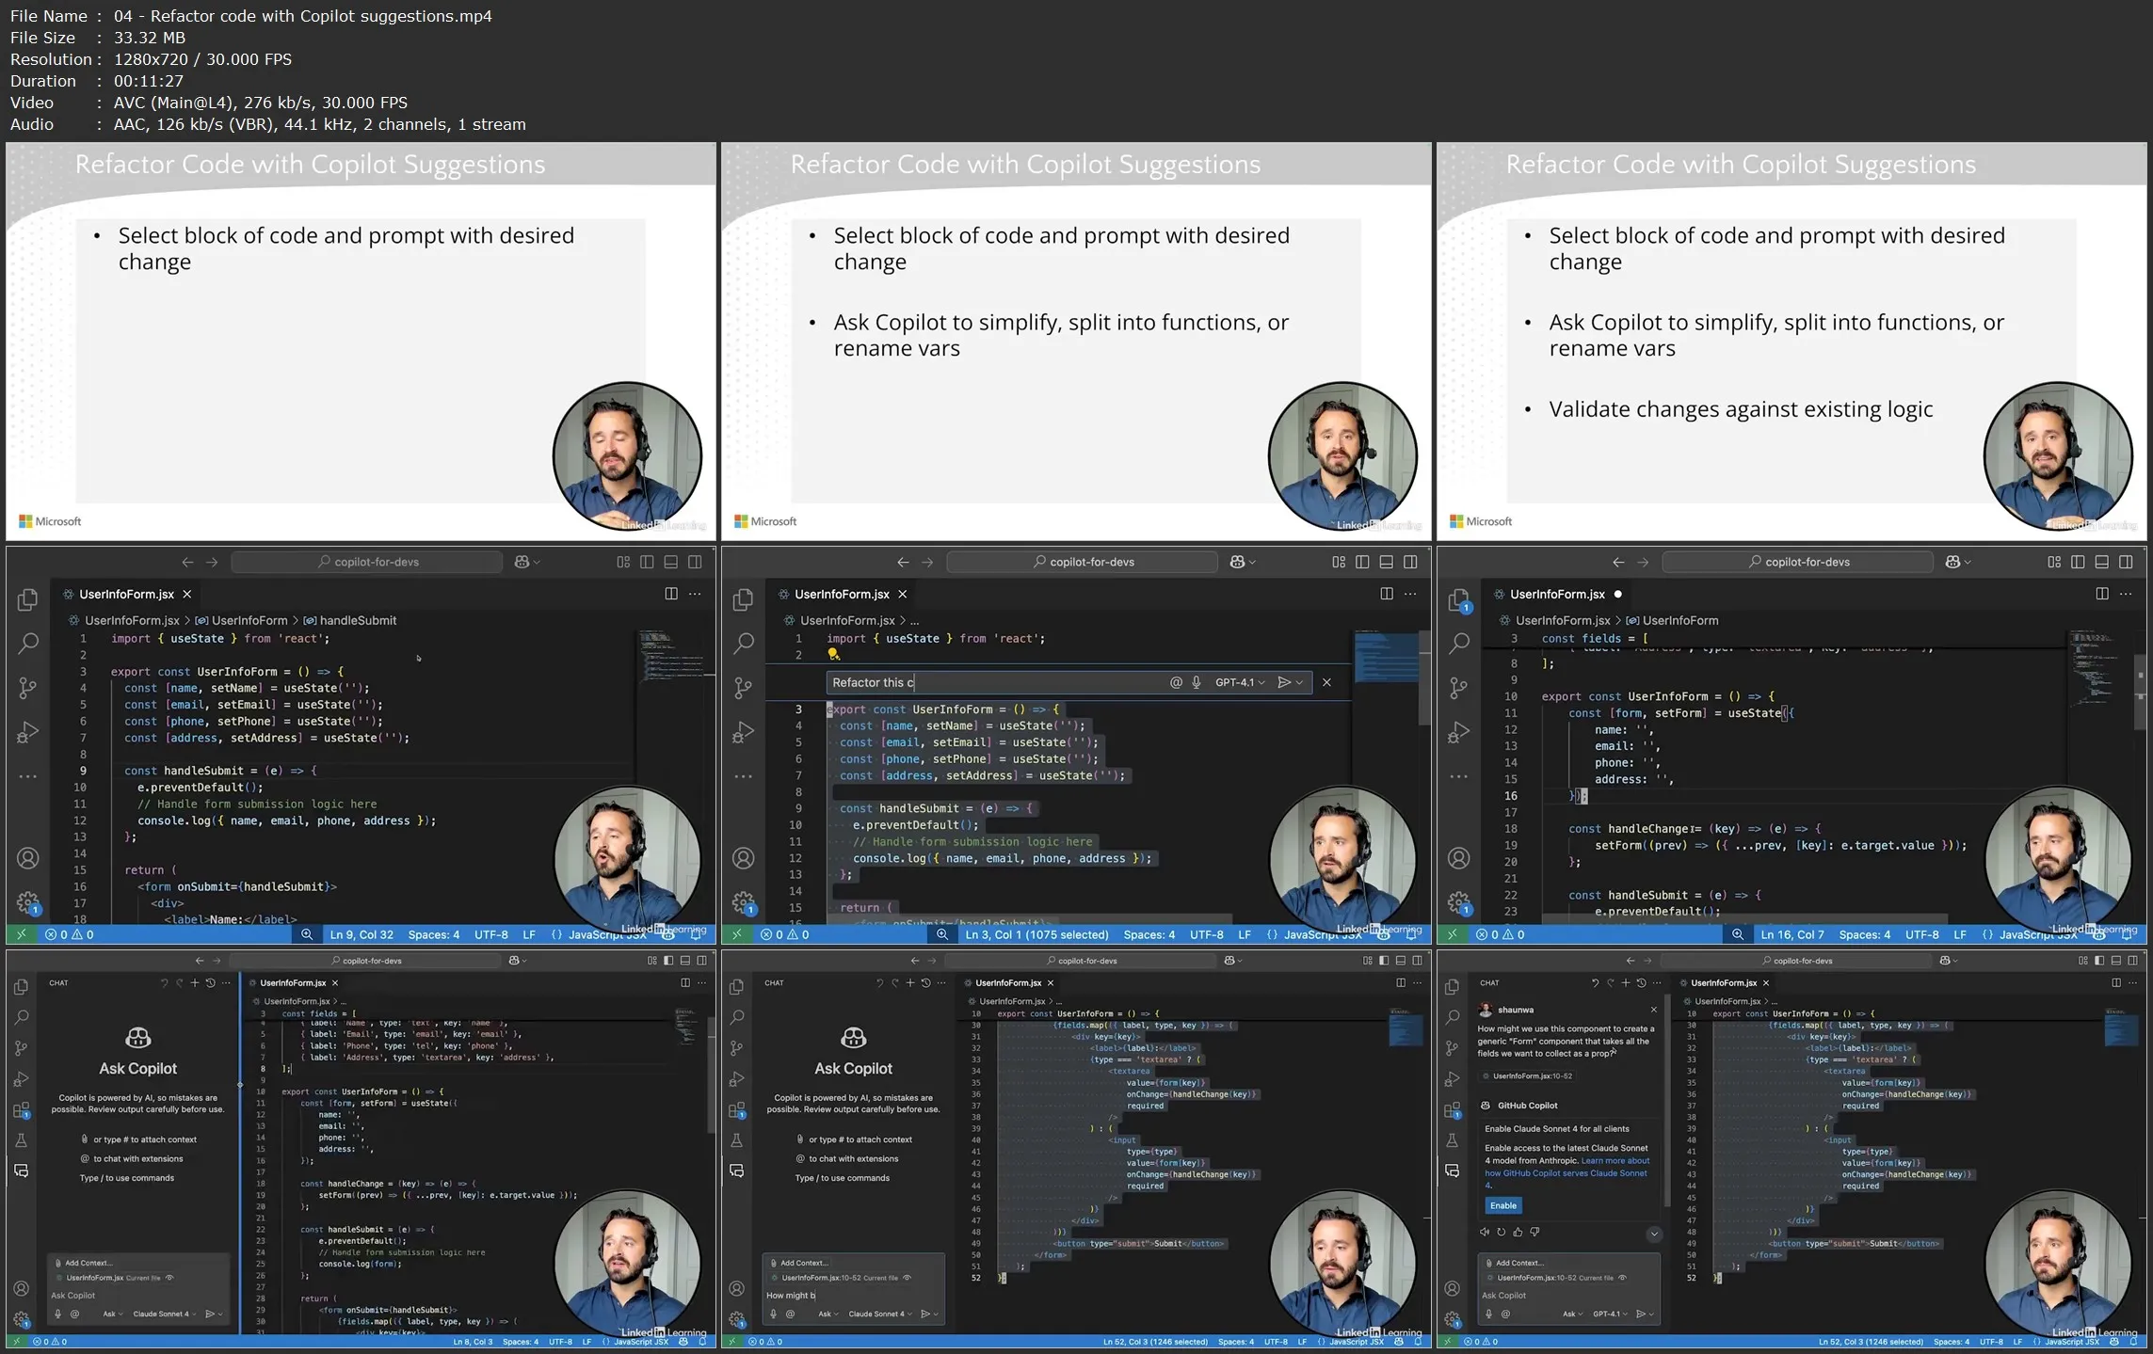
Task: Toggle eye beside 'UserInfoForm.jsx Current file' without line range
Action: tap(169, 1278)
